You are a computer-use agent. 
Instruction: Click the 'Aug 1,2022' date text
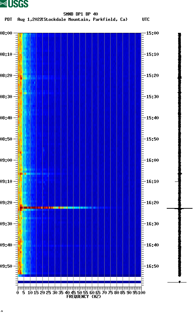(29, 19)
